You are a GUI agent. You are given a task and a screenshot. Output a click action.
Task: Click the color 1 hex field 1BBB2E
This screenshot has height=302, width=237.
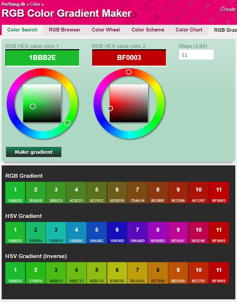click(x=42, y=58)
